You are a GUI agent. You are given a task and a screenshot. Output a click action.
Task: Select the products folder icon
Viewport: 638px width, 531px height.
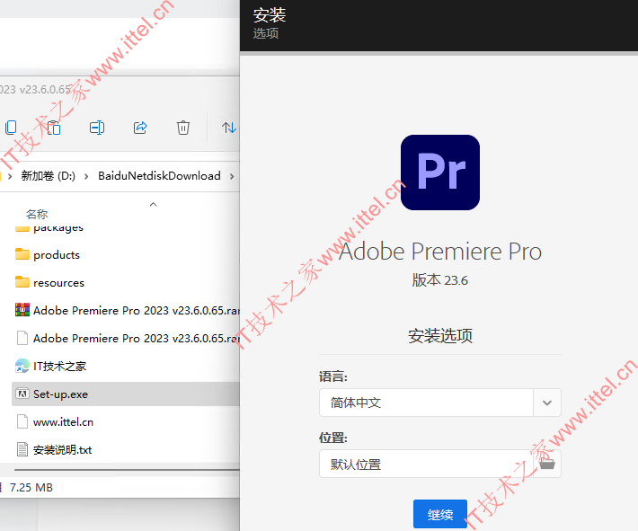pyautogui.click(x=22, y=254)
